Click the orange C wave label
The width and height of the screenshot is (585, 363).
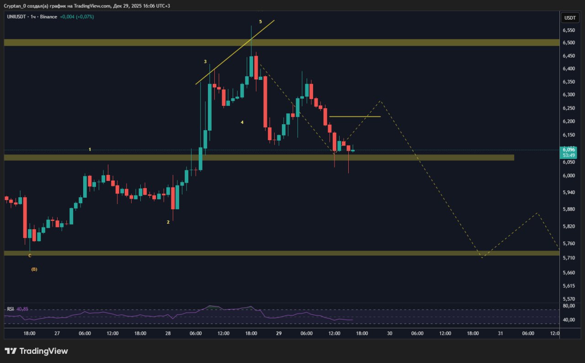(x=30, y=256)
